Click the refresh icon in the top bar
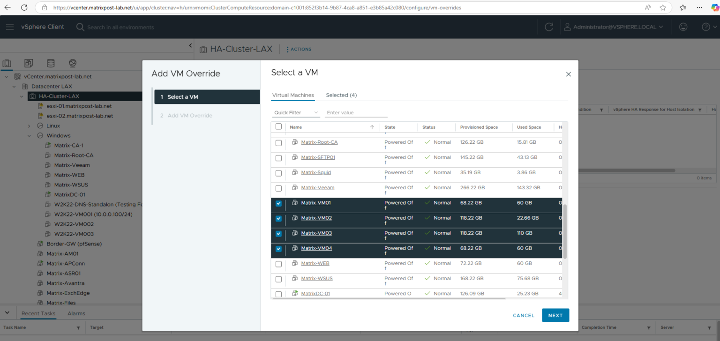The width and height of the screenshot is (720, 341). coord(549,27)
